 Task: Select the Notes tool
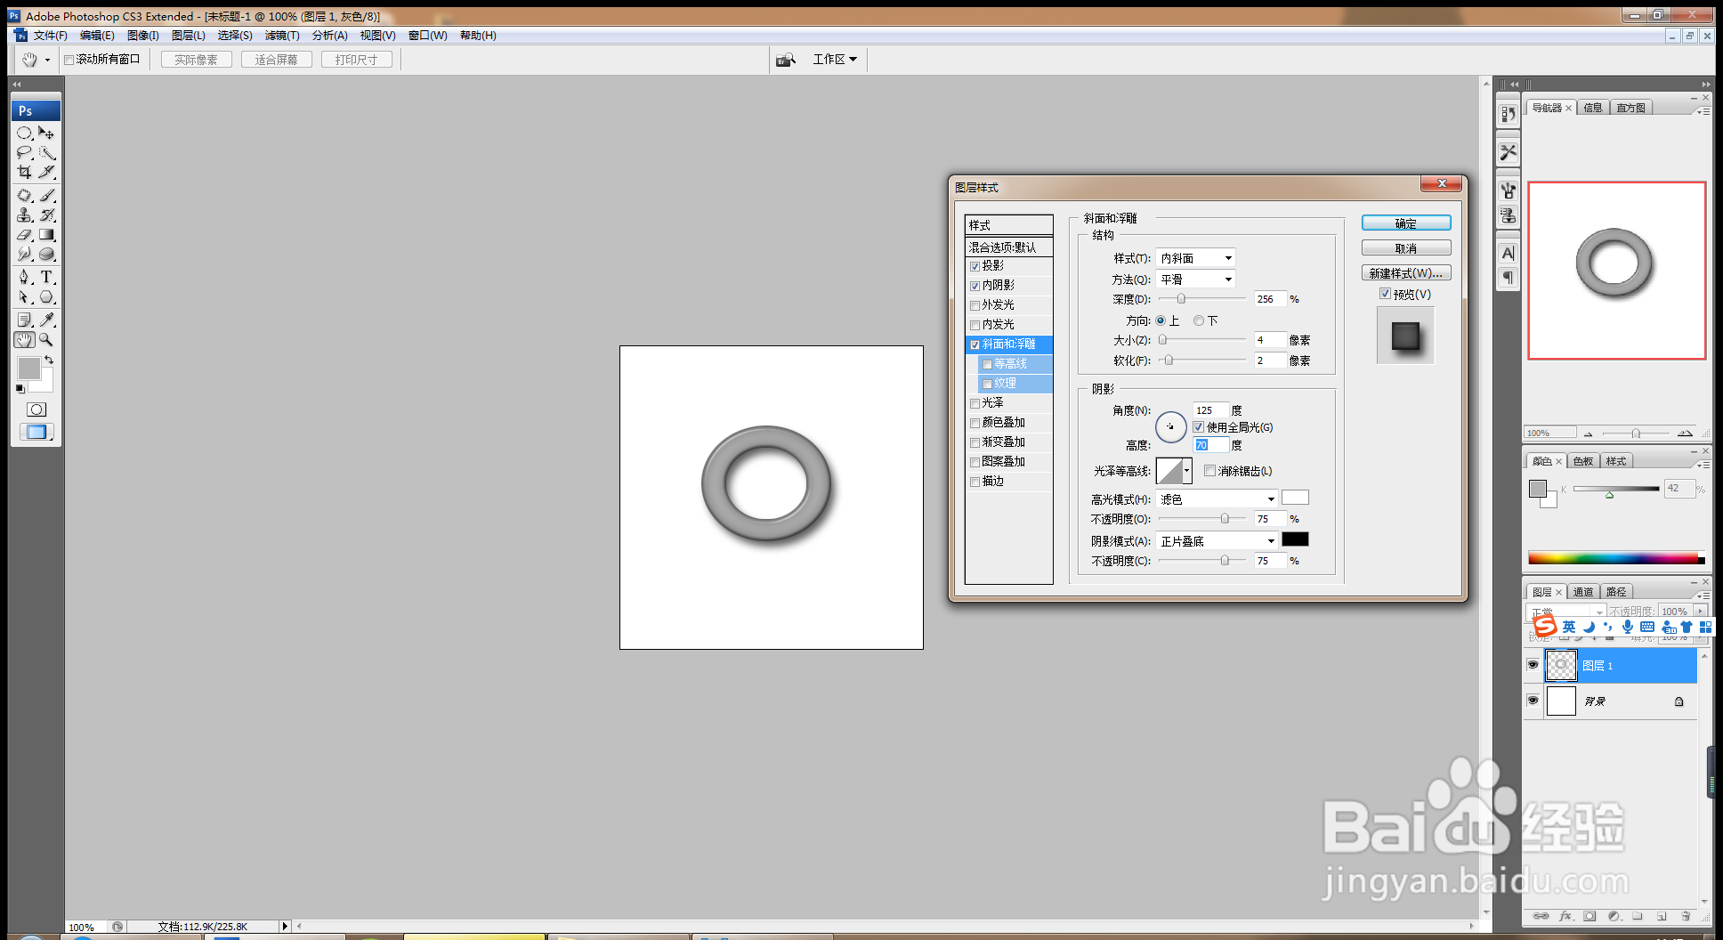[x=25, y=320]
